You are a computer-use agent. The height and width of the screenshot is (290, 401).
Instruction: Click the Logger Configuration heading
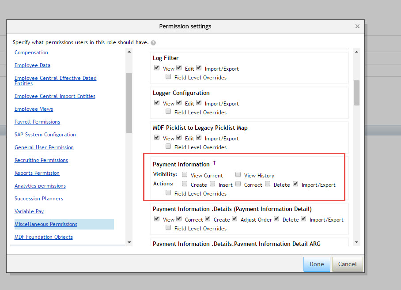(x=181, y=93)
